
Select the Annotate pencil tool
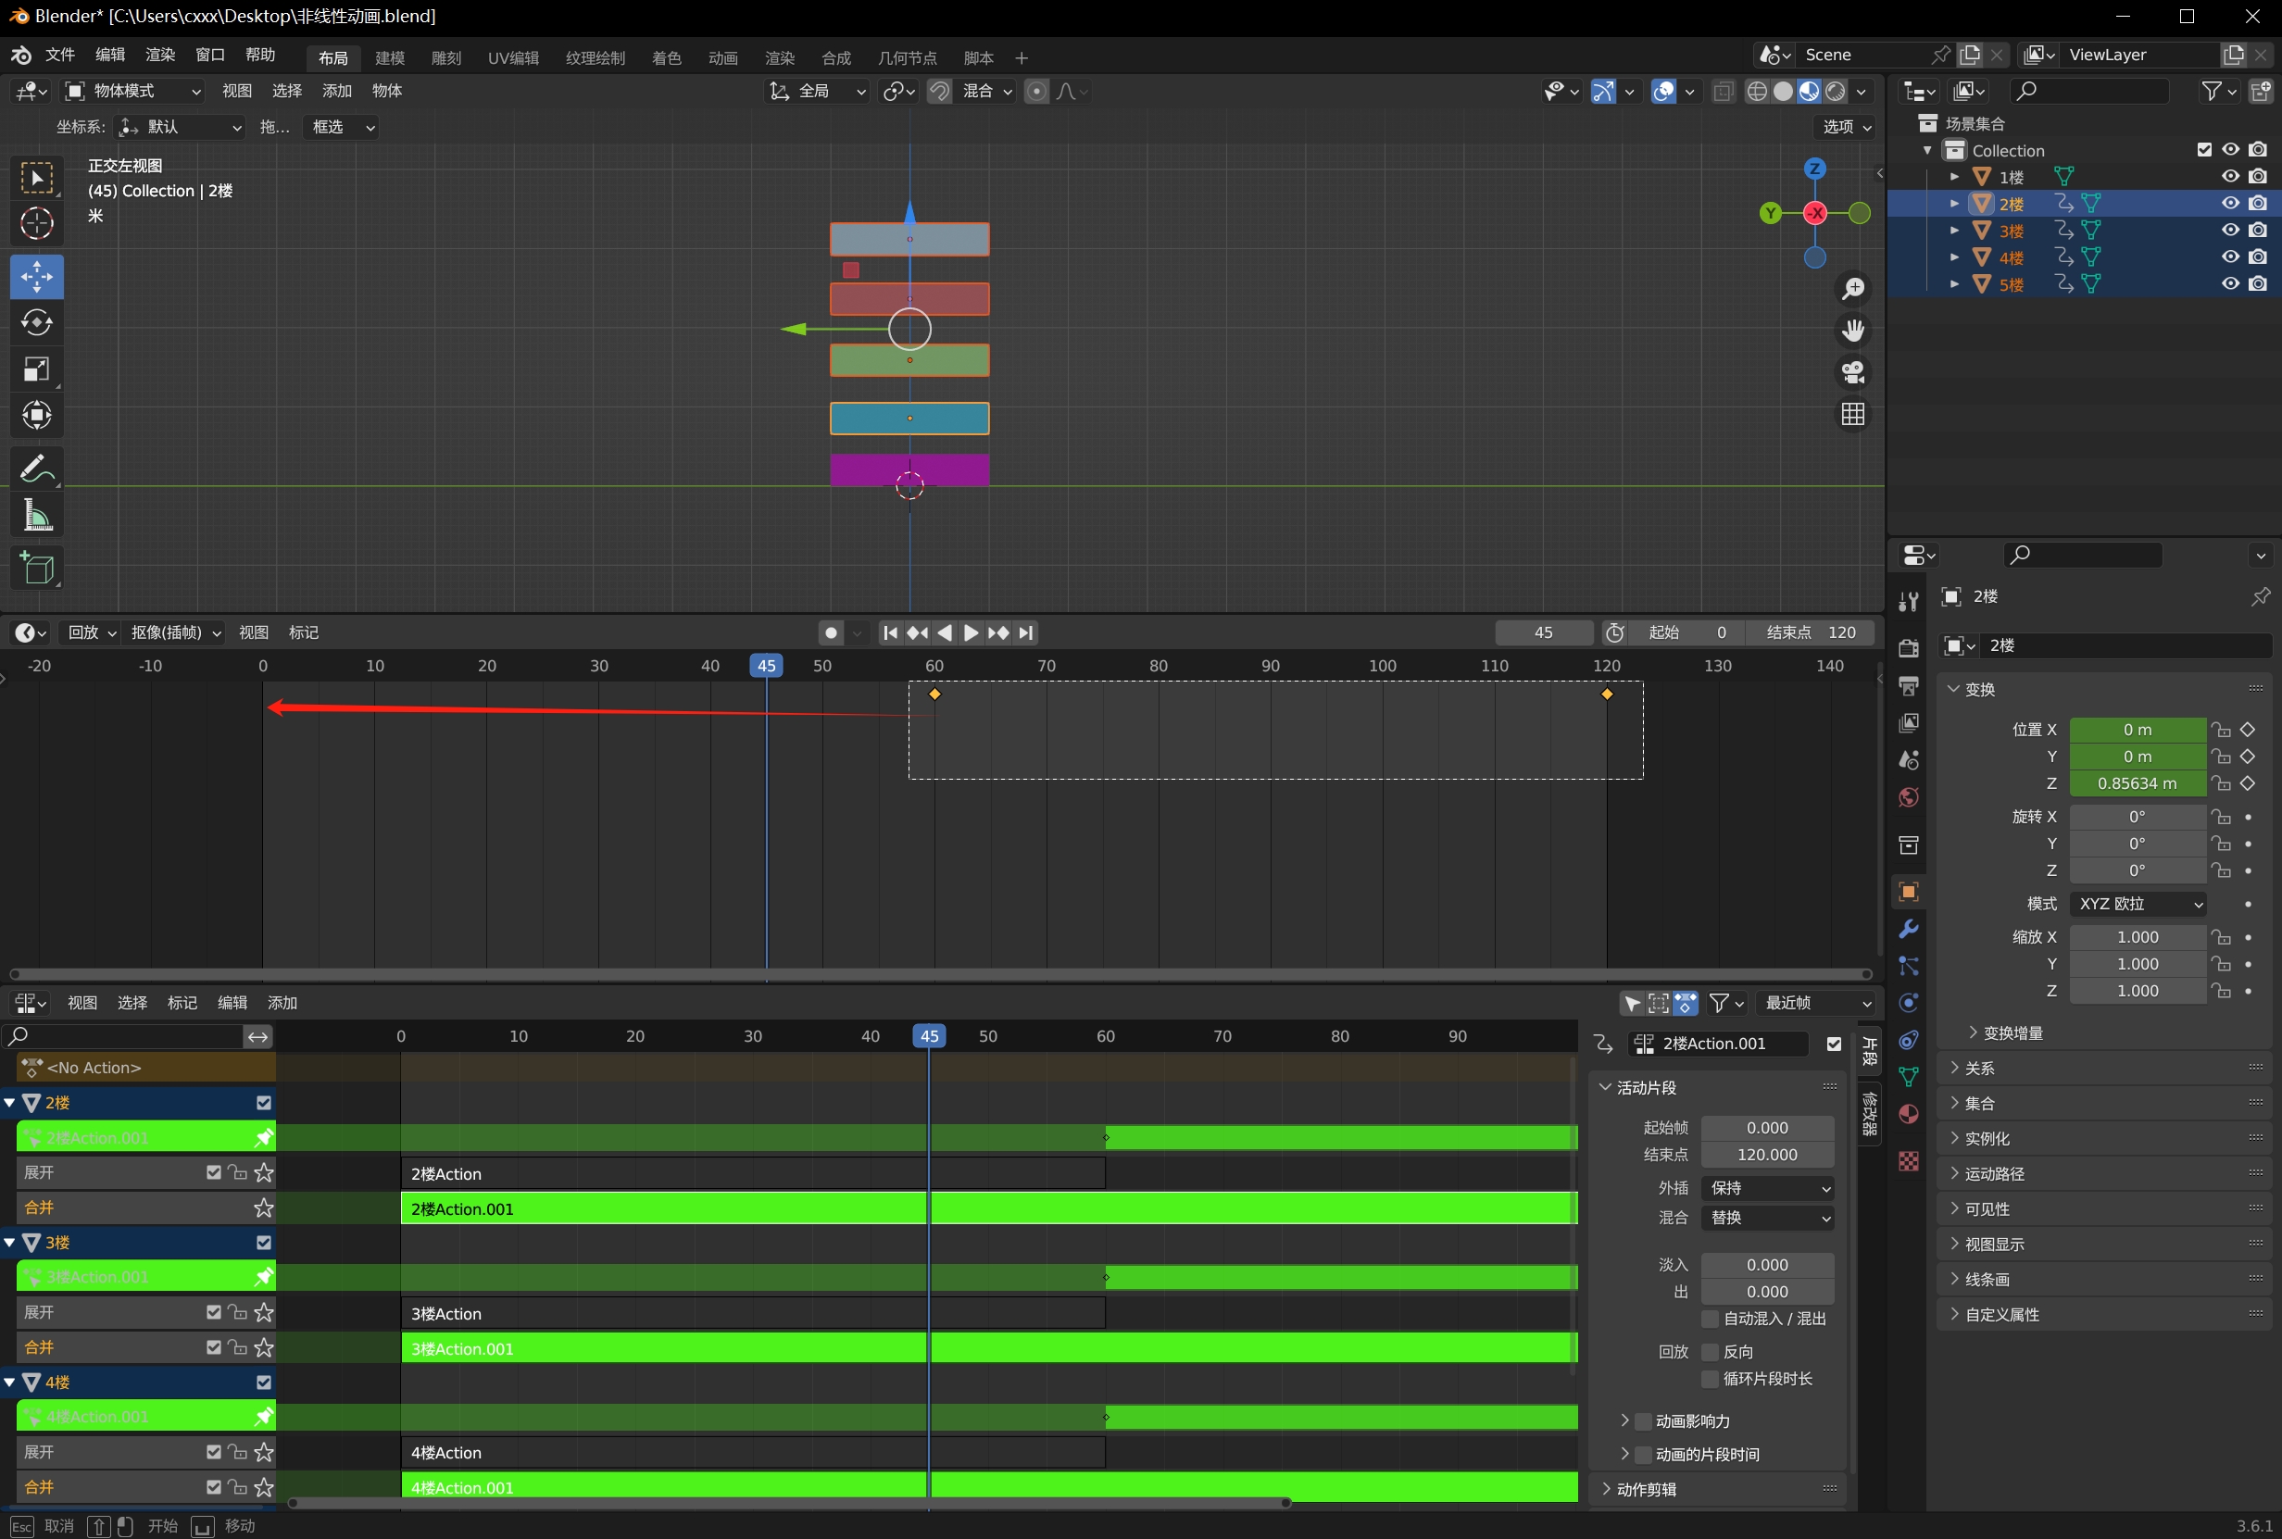pyautogui.click(x=36, y=469)
